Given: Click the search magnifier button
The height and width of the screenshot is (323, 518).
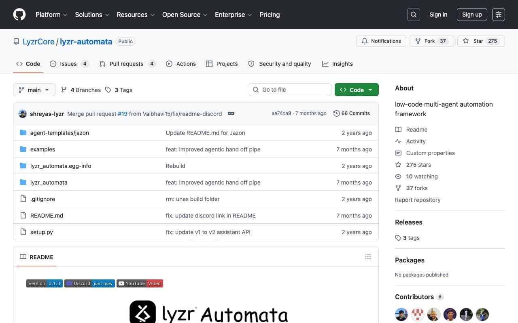Looking at the screenshot, I should click(x=414, y=15).
